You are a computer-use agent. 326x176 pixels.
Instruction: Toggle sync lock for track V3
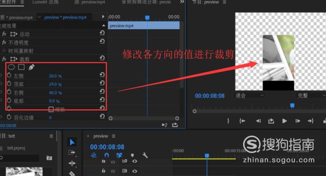point(124,161)
